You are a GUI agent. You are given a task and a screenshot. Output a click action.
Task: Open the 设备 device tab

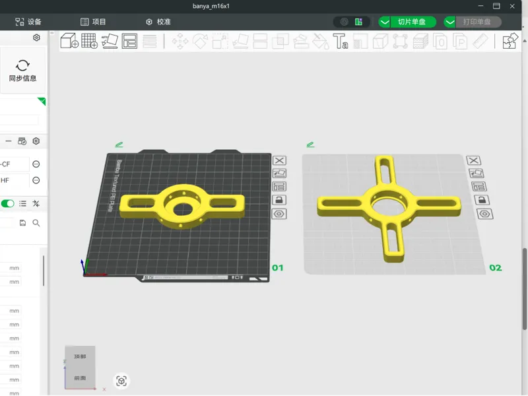(28, 22)
